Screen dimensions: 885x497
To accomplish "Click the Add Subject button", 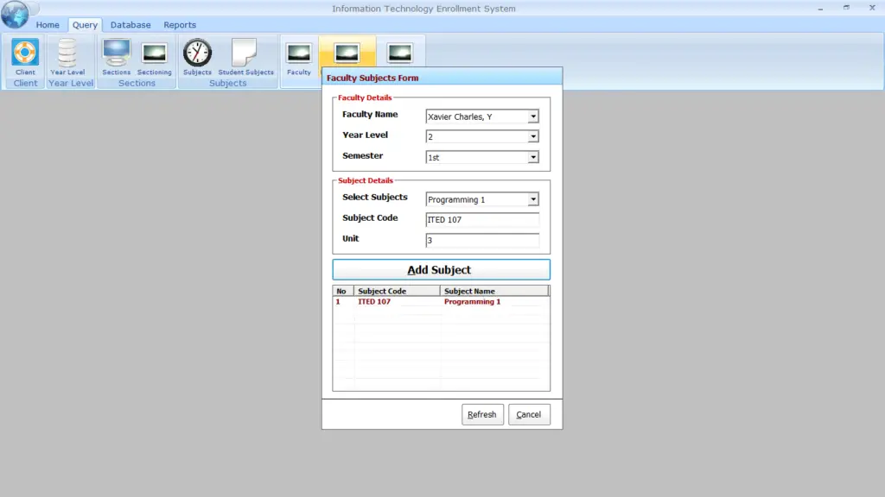I will click(x=441, y=269).
